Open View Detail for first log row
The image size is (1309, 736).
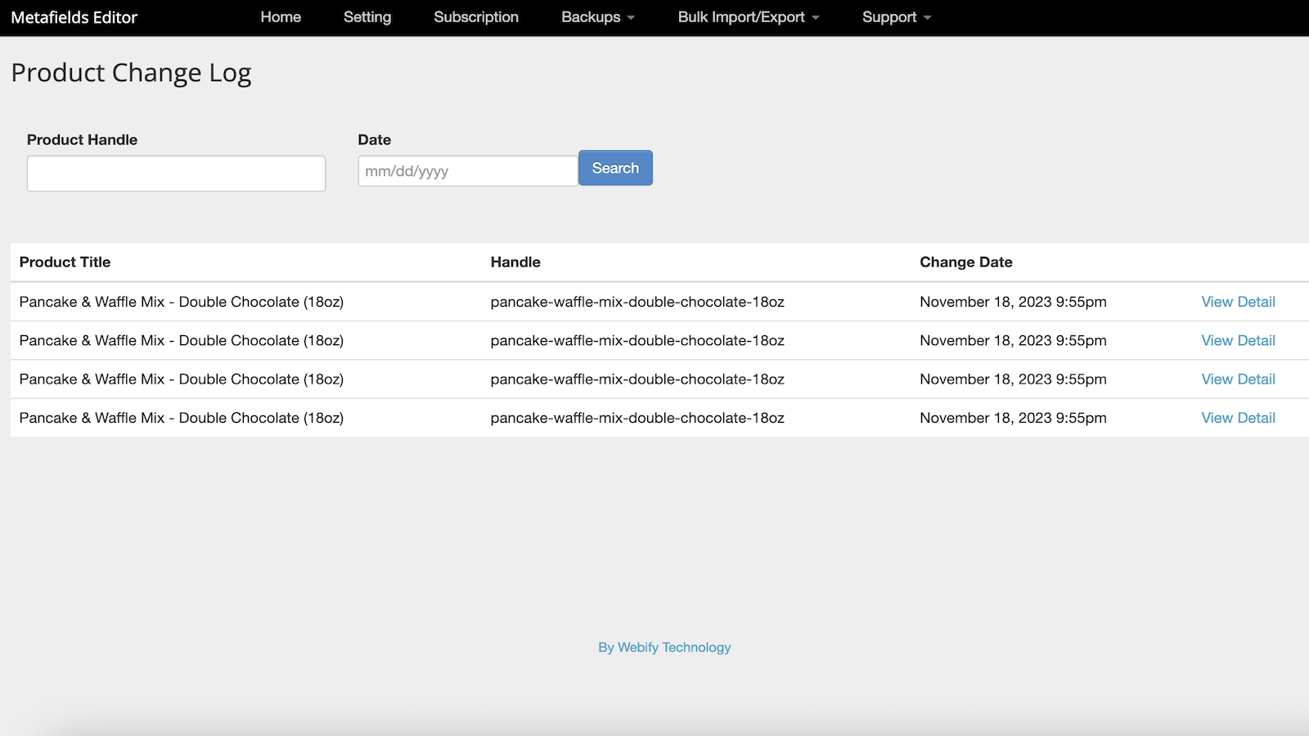pos(1238,302)
